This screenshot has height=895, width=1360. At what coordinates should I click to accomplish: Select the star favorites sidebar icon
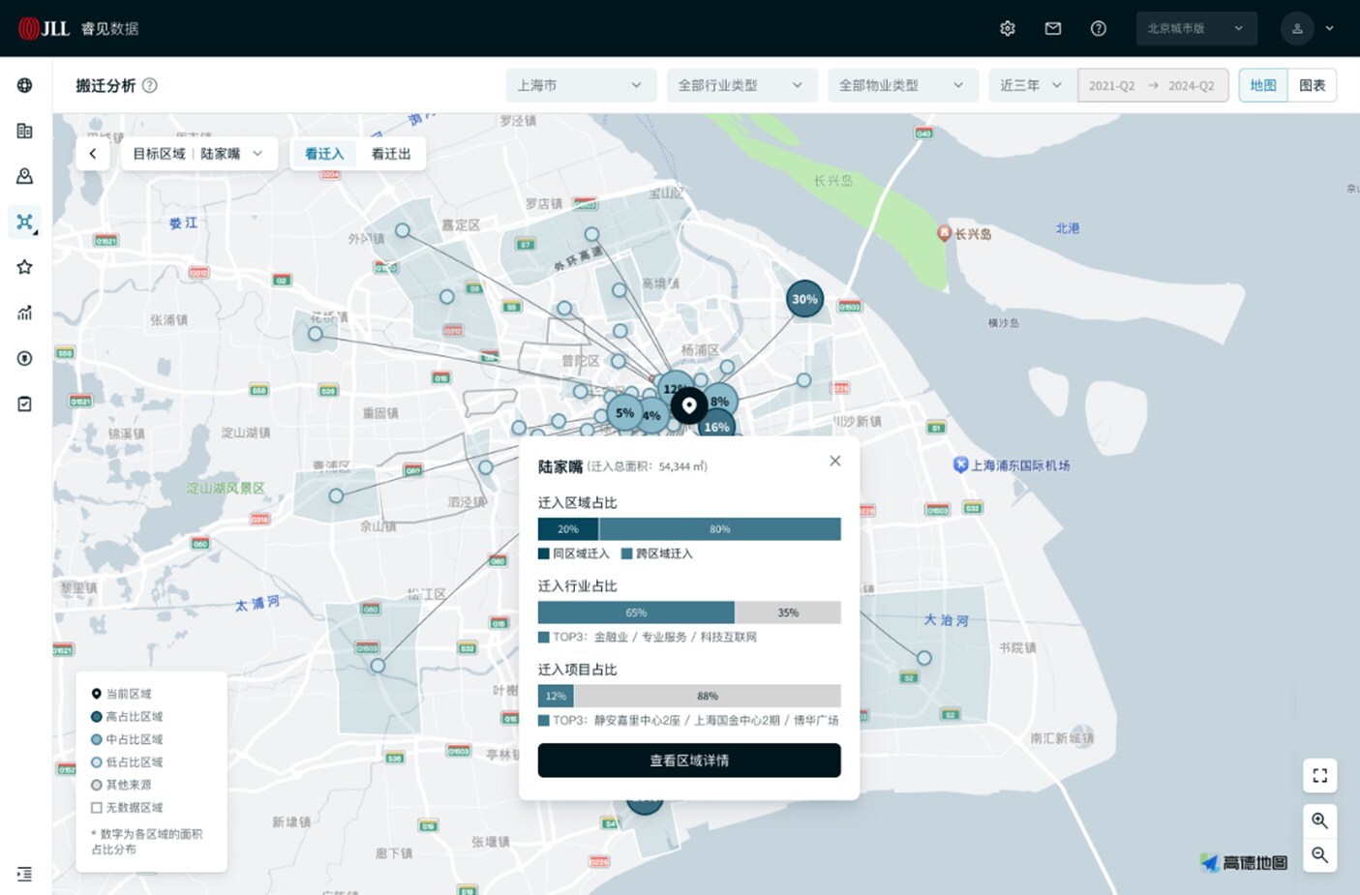click(x=25, y=267)
